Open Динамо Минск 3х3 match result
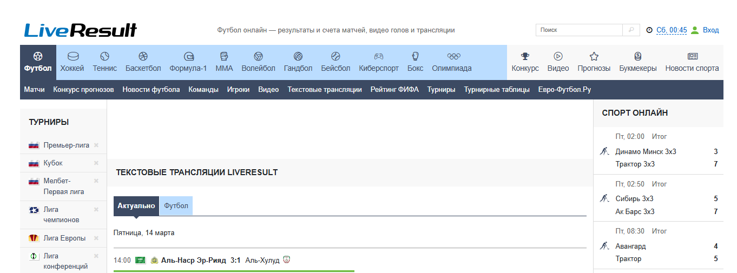This screenshot has width=737, height=273. coord(646,151)
